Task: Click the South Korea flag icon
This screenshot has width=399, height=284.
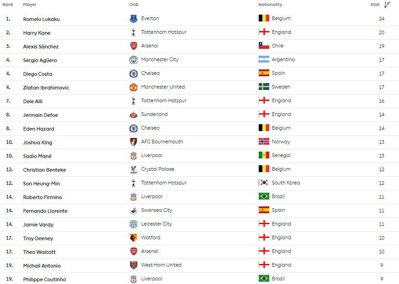Action: coord(264,183)
